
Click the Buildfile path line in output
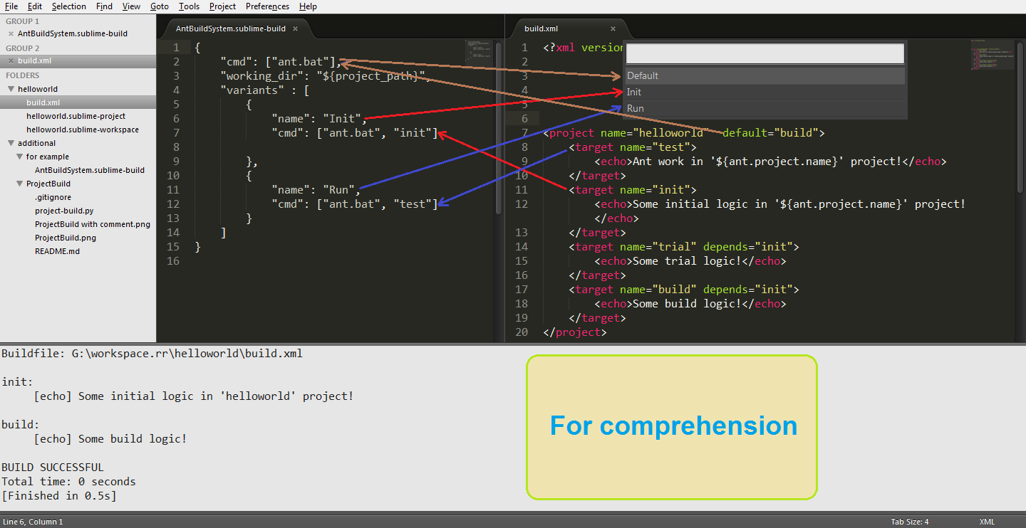click(x=152, y=354)
